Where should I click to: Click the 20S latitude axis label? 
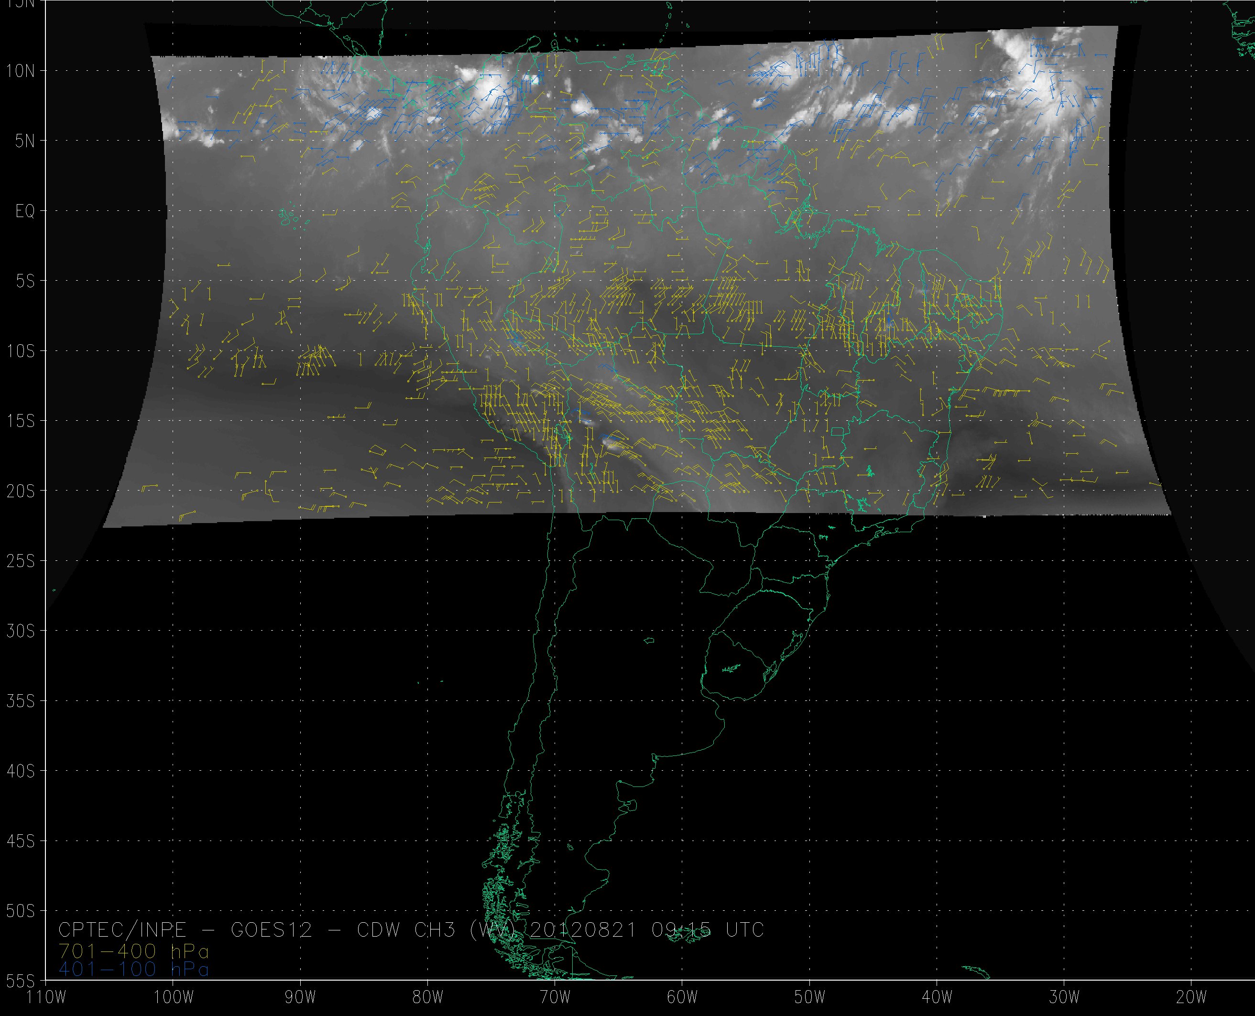(21, 491)
